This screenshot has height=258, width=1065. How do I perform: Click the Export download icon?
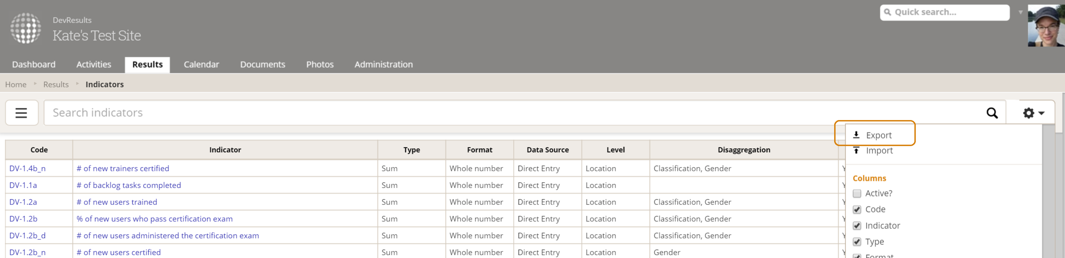pos(856,135)
